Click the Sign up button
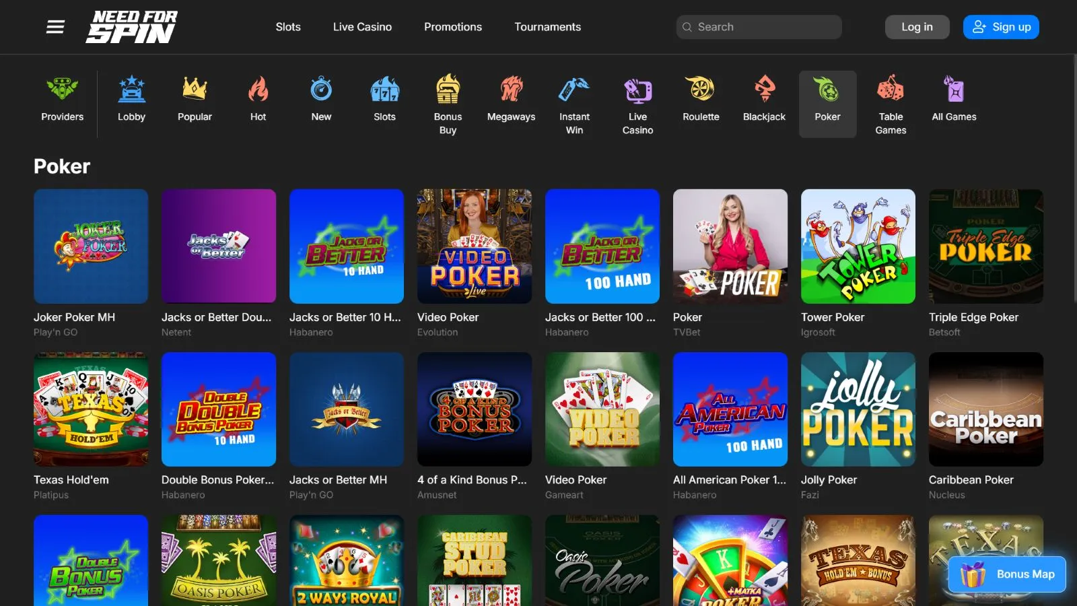The width and height of the screenshot is (1077, 606). click(x=1001, y=27)
